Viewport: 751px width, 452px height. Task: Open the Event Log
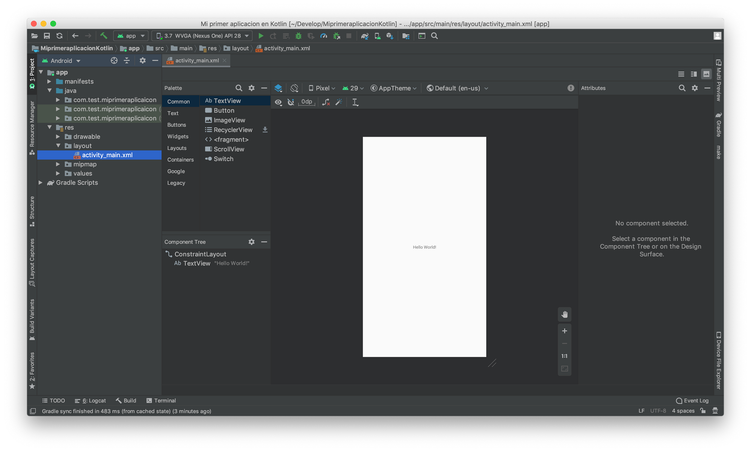point(692,401)
